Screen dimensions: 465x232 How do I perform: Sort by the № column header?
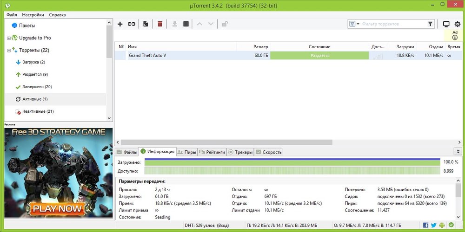[x=121, y=47]
